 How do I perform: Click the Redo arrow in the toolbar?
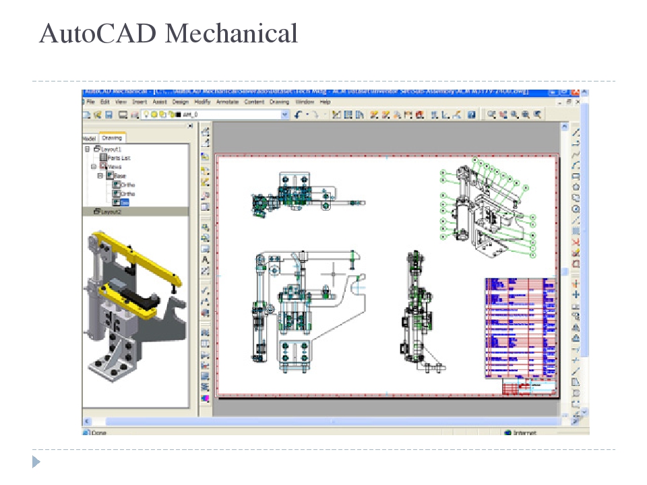pyautogui.click(x=315, y=115)
